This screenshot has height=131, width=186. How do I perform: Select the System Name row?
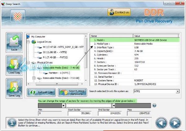click(135, 80)
